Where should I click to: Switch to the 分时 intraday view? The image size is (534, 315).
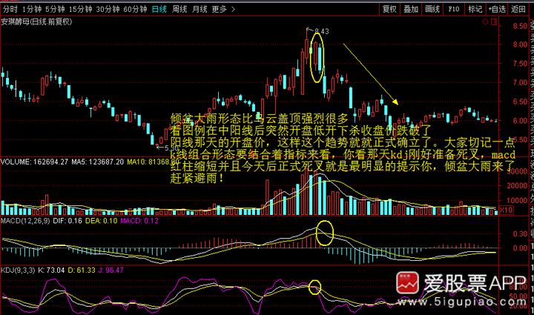point(10,9)
